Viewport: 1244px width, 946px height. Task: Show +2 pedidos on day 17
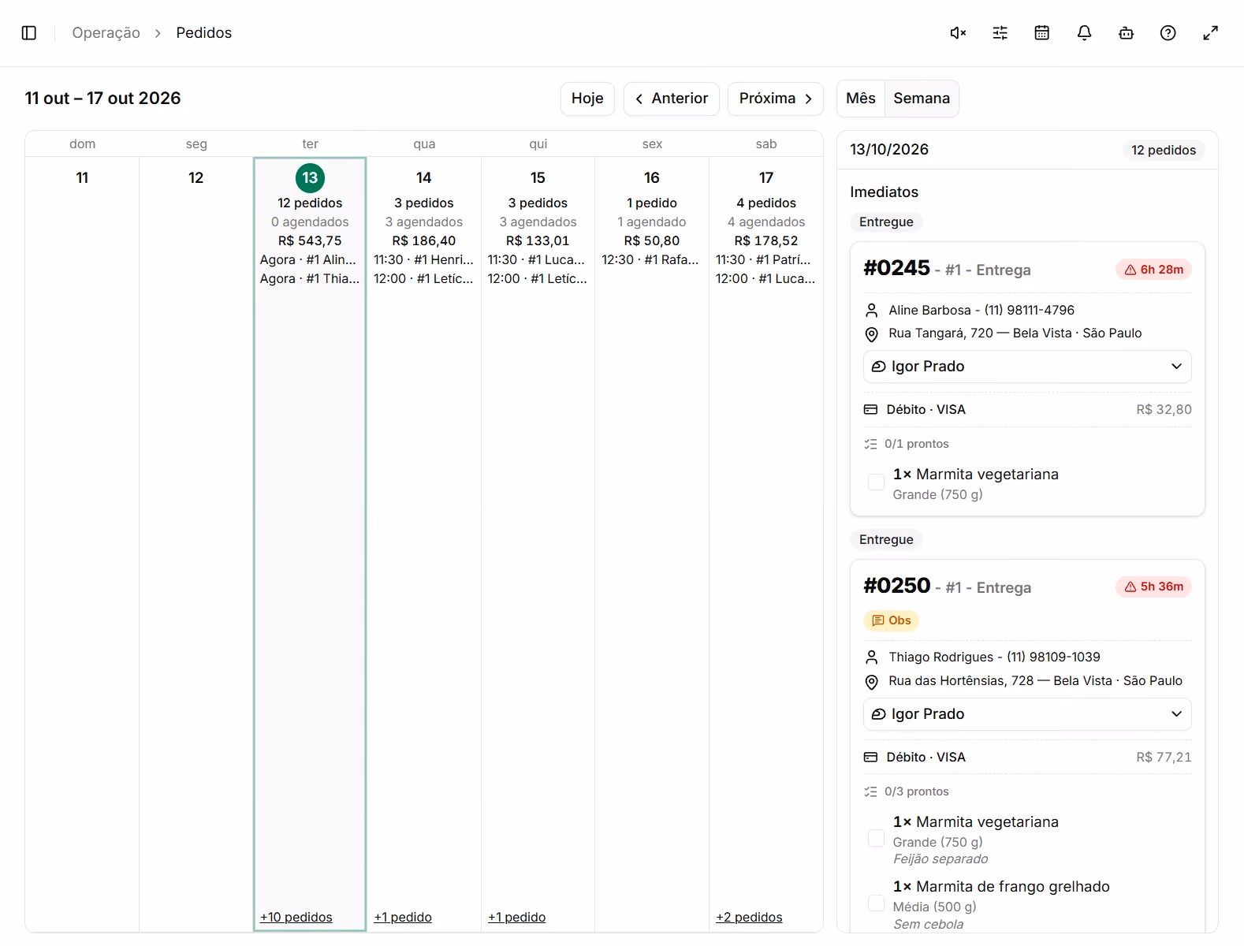point(749,917)
